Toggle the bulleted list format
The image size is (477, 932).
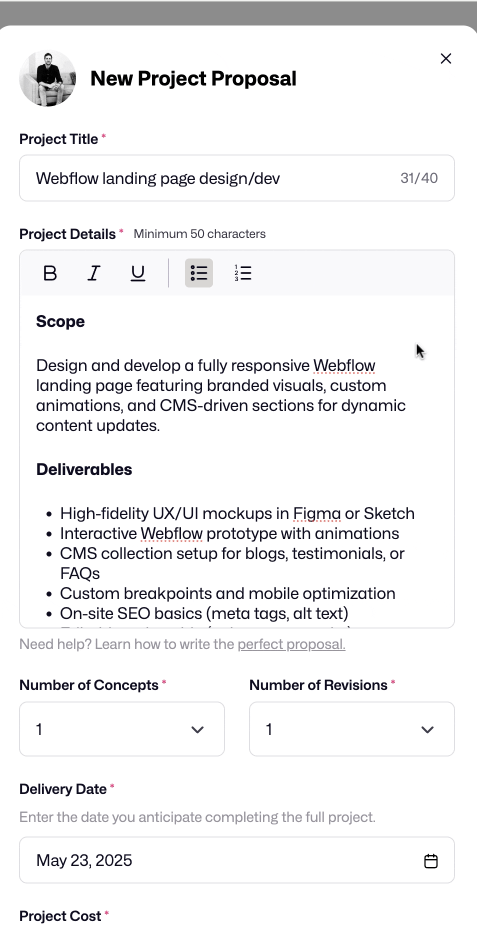coord(199,273)
